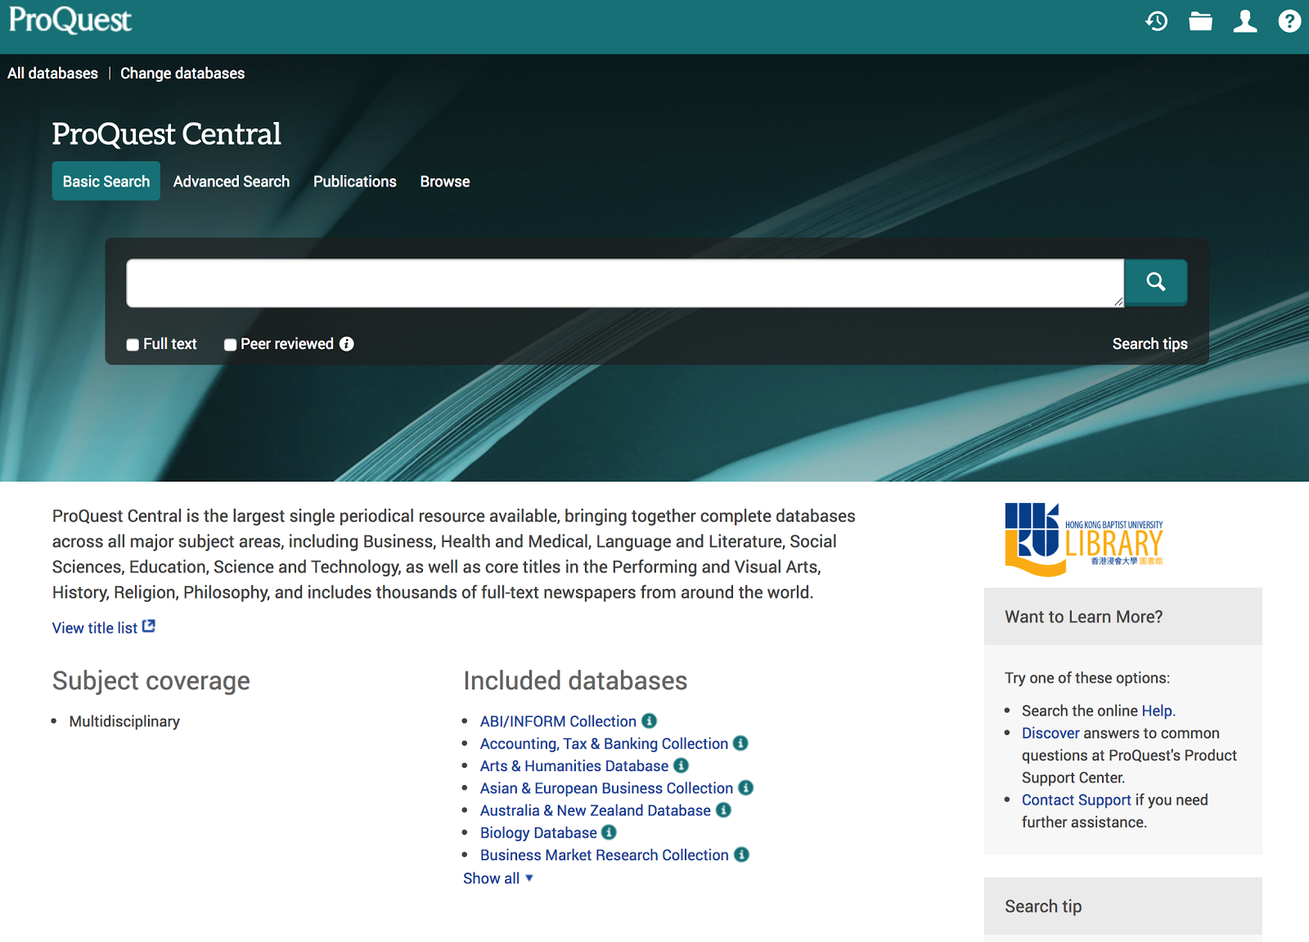The height and width of the screenshot is (942, 1309).
Task: Open the Biology Database link
Action: pos(538,832)
